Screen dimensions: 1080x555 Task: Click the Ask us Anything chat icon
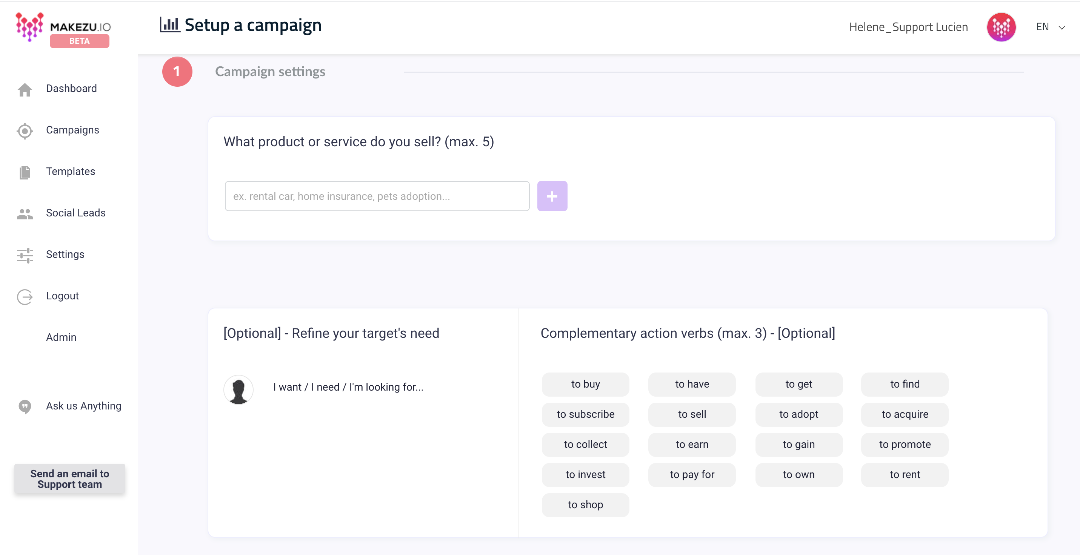[25, 406]
